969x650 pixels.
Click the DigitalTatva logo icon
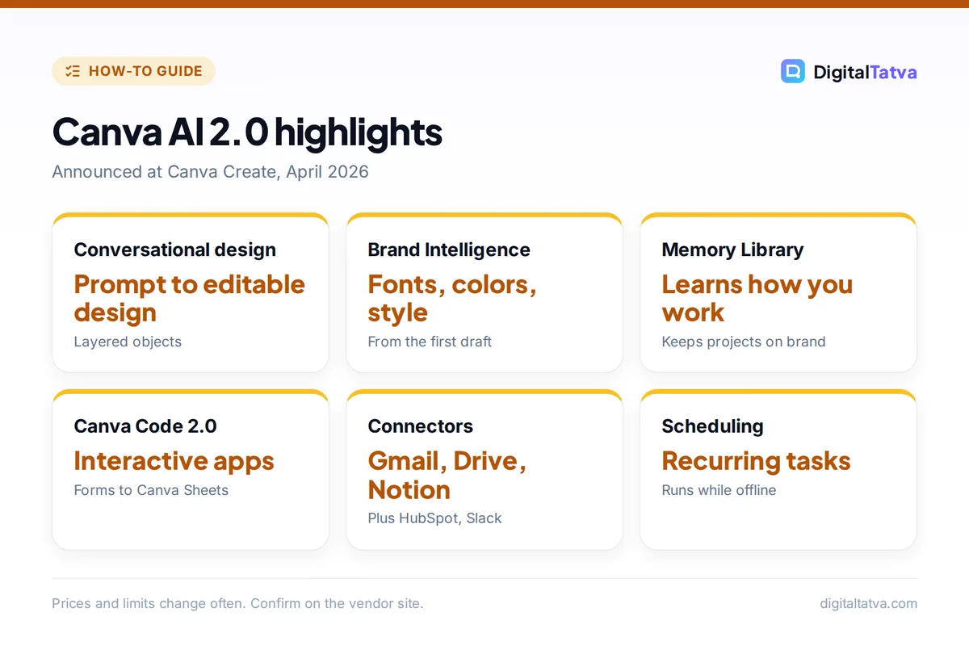[793, 71]
